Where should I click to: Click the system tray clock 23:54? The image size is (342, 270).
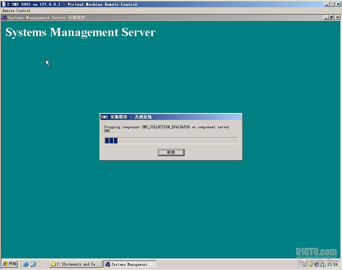pos(332,264)
